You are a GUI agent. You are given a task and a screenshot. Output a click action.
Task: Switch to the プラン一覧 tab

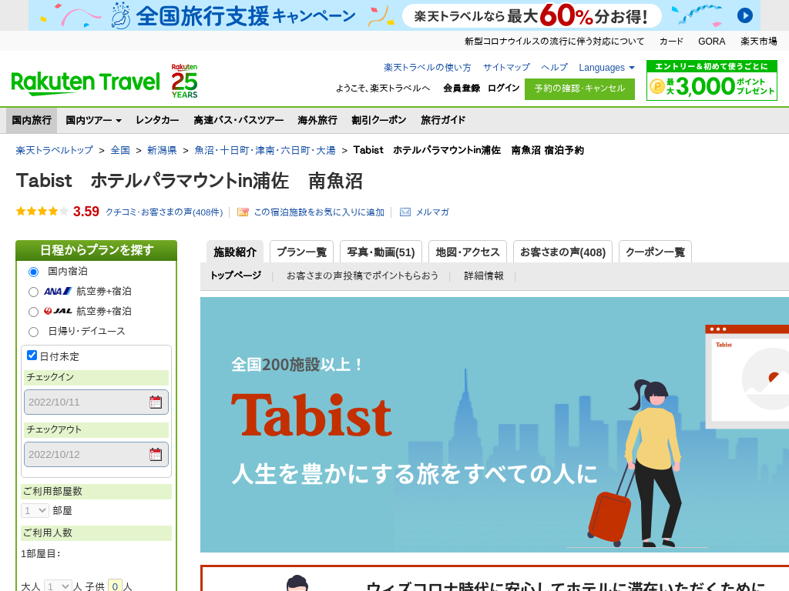pyautogui.click(x=302, y=252)
